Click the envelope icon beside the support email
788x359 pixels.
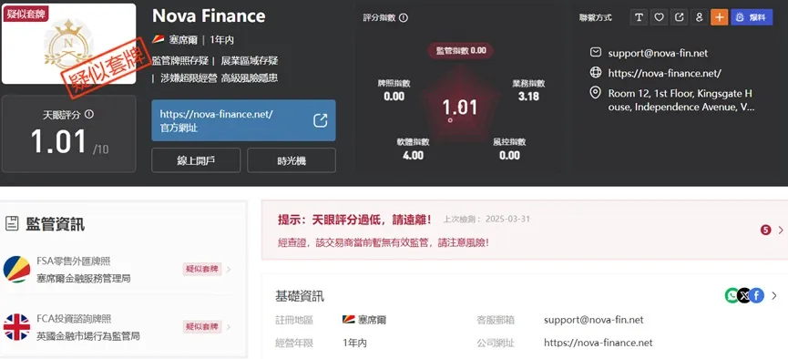pos(596,53)
